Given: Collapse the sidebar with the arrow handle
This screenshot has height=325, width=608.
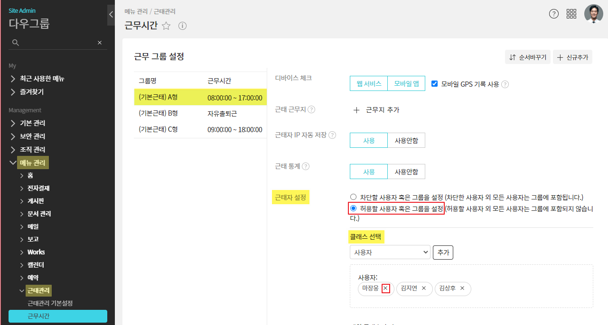Looking at the screenshot, I should click(111, 14).
